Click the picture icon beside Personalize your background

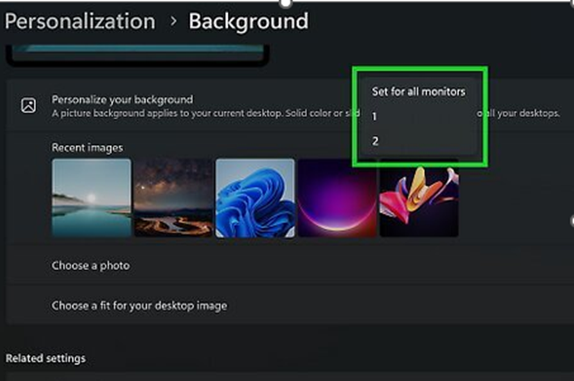point(28,105)
